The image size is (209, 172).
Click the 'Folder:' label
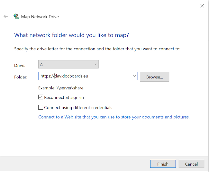[21, 77]
